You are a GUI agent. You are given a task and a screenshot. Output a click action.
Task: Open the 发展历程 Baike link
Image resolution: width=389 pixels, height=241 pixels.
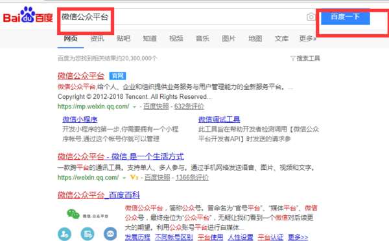pyautogui.click(x=137, y=237)
